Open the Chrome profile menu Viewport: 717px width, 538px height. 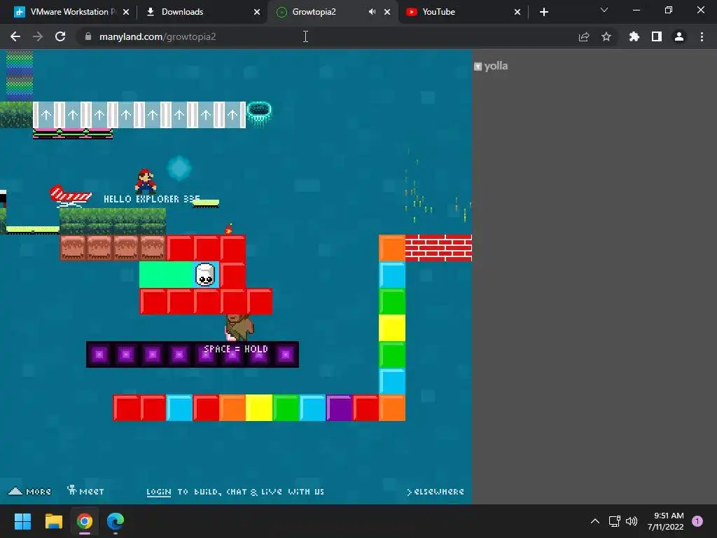pyautogui.click(x=679, y=36)
